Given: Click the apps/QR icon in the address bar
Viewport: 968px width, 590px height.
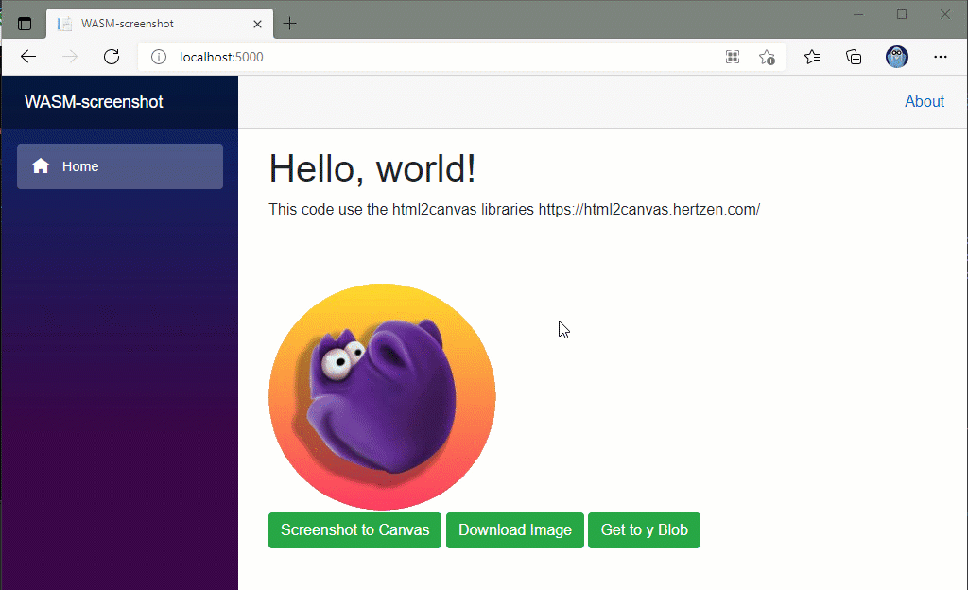Looking at the screenshot, I should coord(733,57).
